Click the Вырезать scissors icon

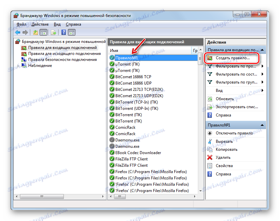(x=210, y=141)
